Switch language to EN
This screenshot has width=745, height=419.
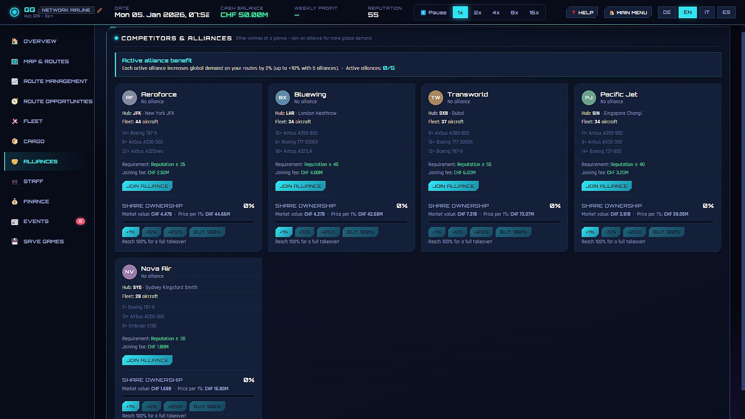click(x=688, y=12)
